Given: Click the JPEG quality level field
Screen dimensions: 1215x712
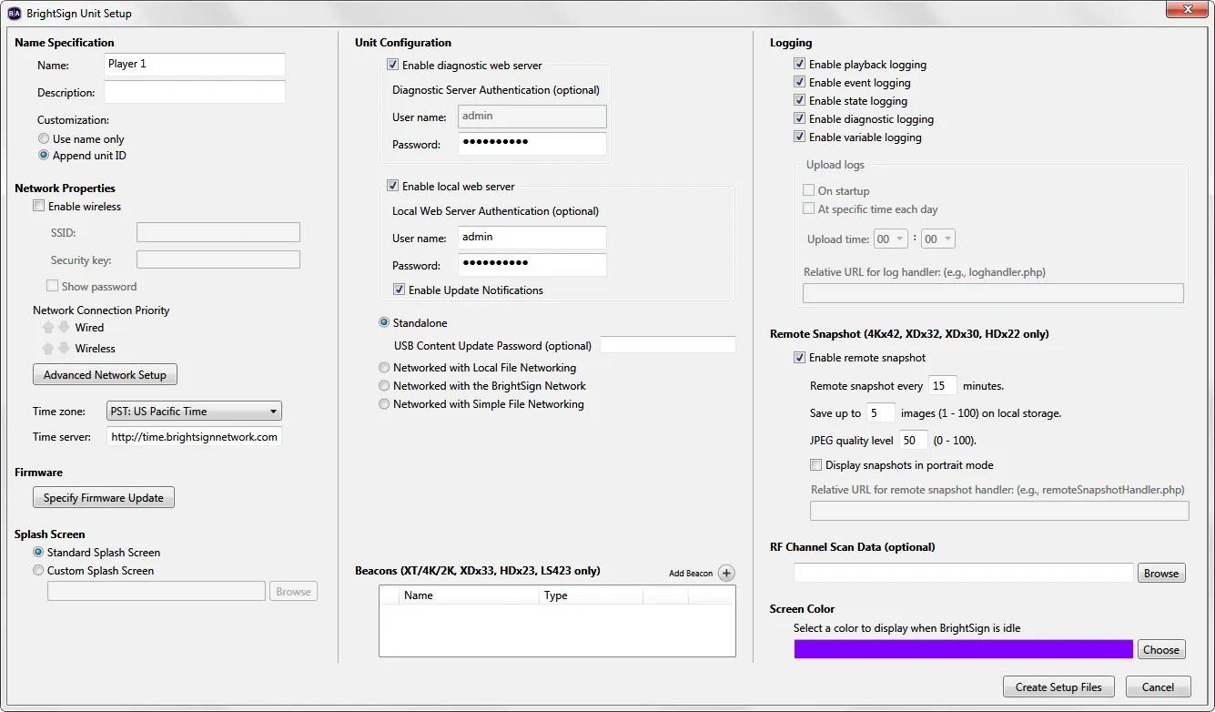Looking at the screenshot, I should click(x=914, y=441).
